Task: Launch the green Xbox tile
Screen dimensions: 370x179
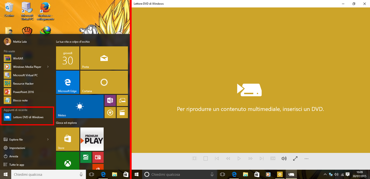Action: [x=68, y=161]
